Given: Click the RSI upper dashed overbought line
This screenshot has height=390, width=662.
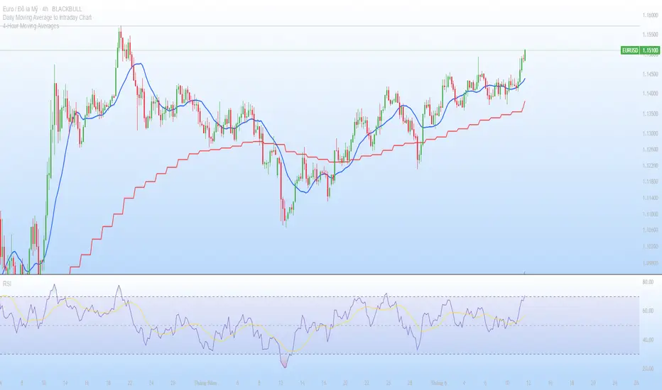Looking at the screenshot, I should pyautogui.click(x=321, y=297).
